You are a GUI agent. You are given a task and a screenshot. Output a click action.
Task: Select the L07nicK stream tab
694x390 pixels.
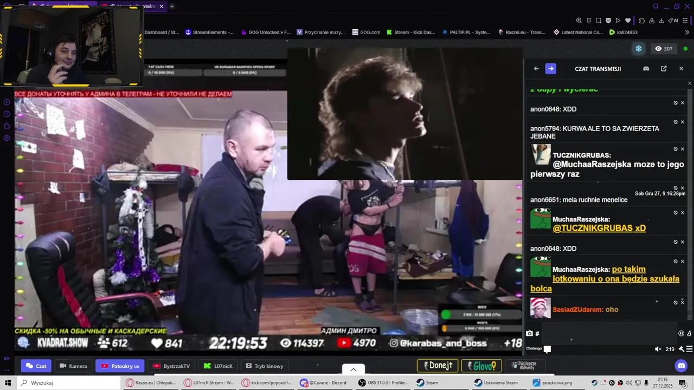(x=219, y=366)
